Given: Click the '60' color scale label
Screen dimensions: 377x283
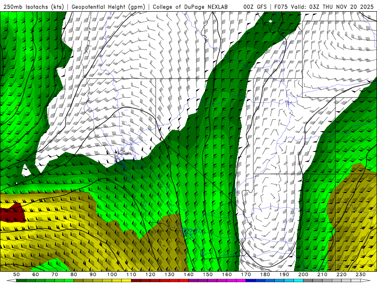Looking at the screenshot, I should (36, 275).
